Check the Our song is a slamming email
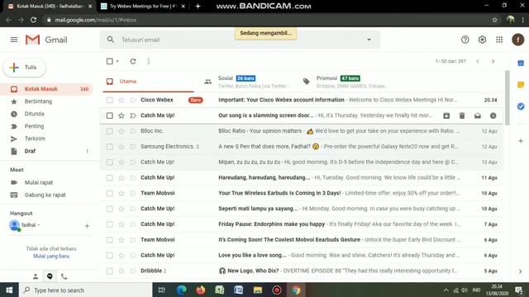Viewport: 529px width, 297px height. [110, 115]
